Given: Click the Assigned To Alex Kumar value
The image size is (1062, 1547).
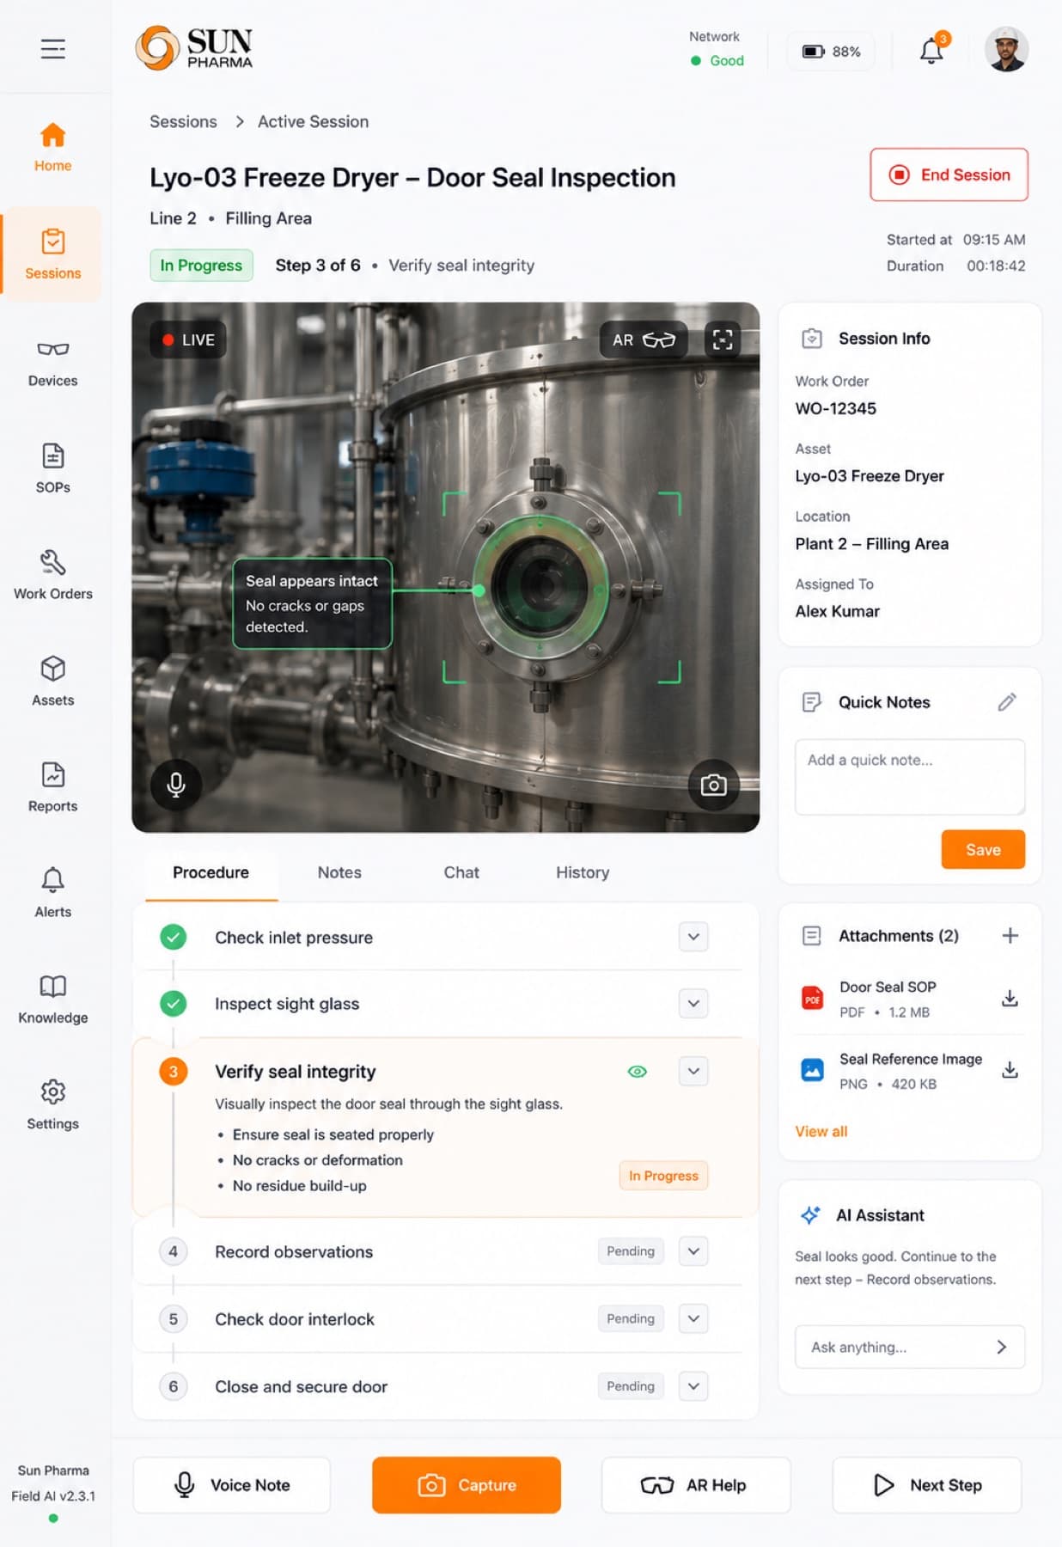Looking at the screenshot, I should point(838,612).
